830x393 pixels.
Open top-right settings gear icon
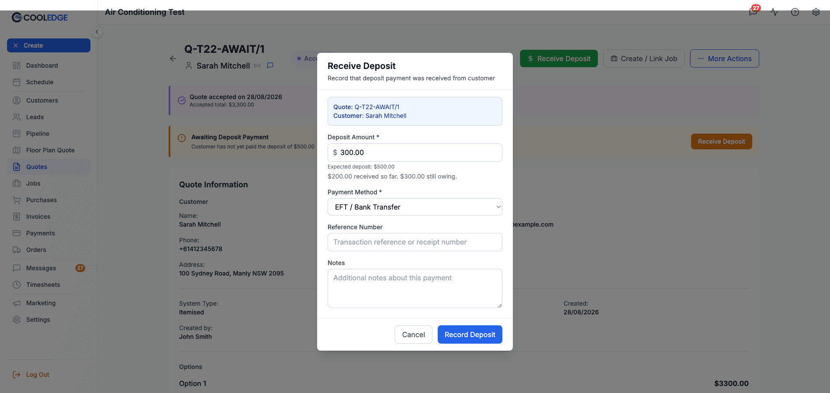pos(816,12)
